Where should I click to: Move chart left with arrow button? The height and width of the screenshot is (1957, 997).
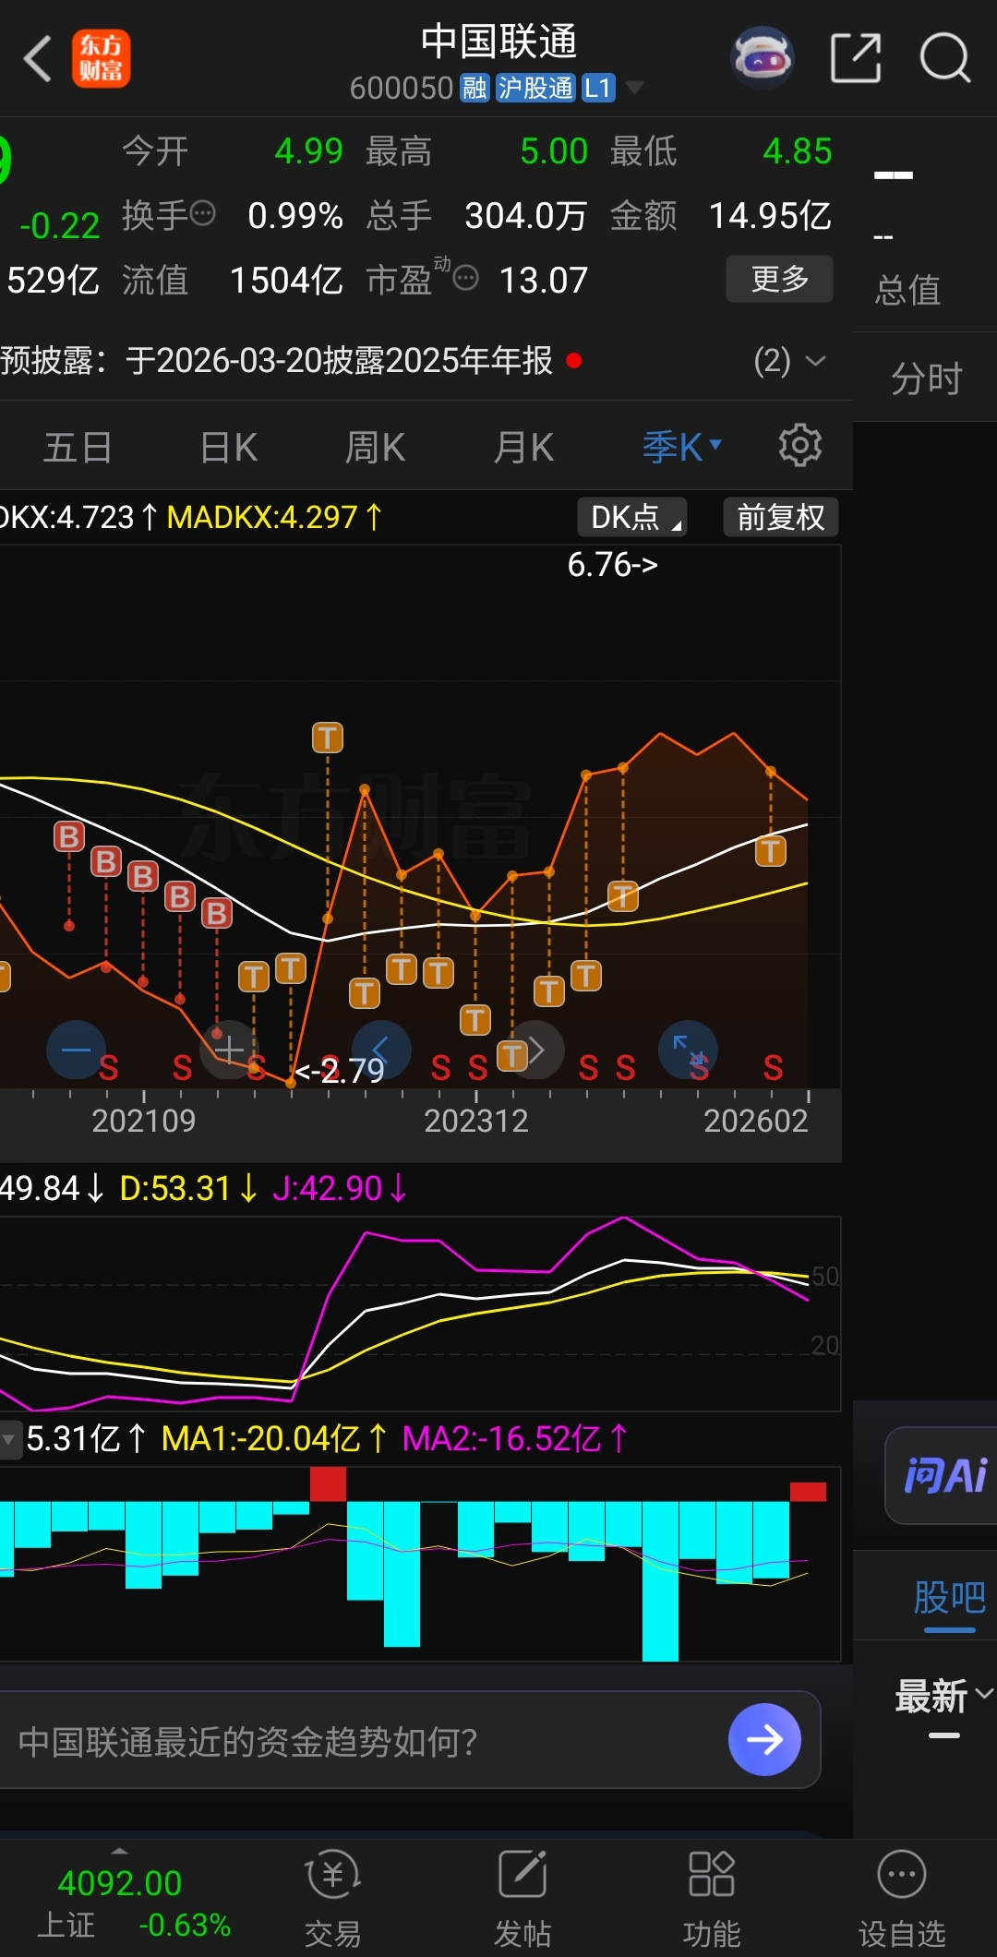click(381, 1050)
